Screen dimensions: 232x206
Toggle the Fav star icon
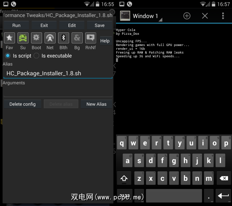(x=9, y=38)
